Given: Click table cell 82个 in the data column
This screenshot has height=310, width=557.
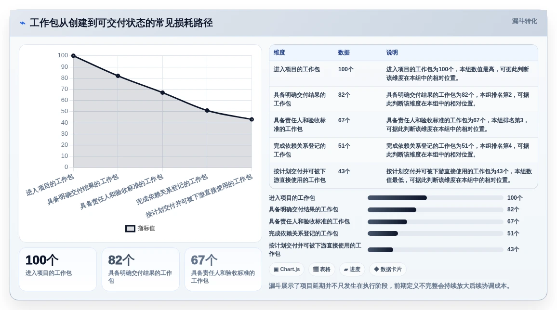Looking at the screenshot, I should tap(344, 95).
